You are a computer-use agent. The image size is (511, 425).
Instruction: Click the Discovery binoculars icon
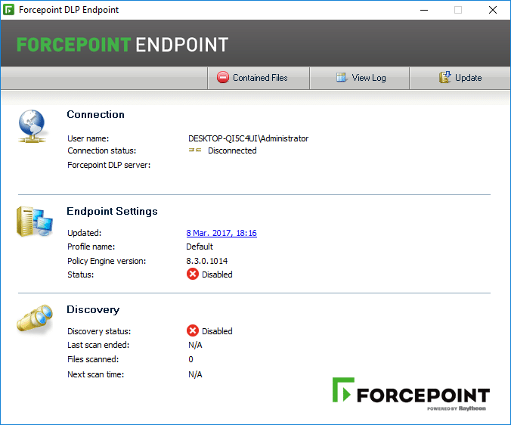(35, 319)
